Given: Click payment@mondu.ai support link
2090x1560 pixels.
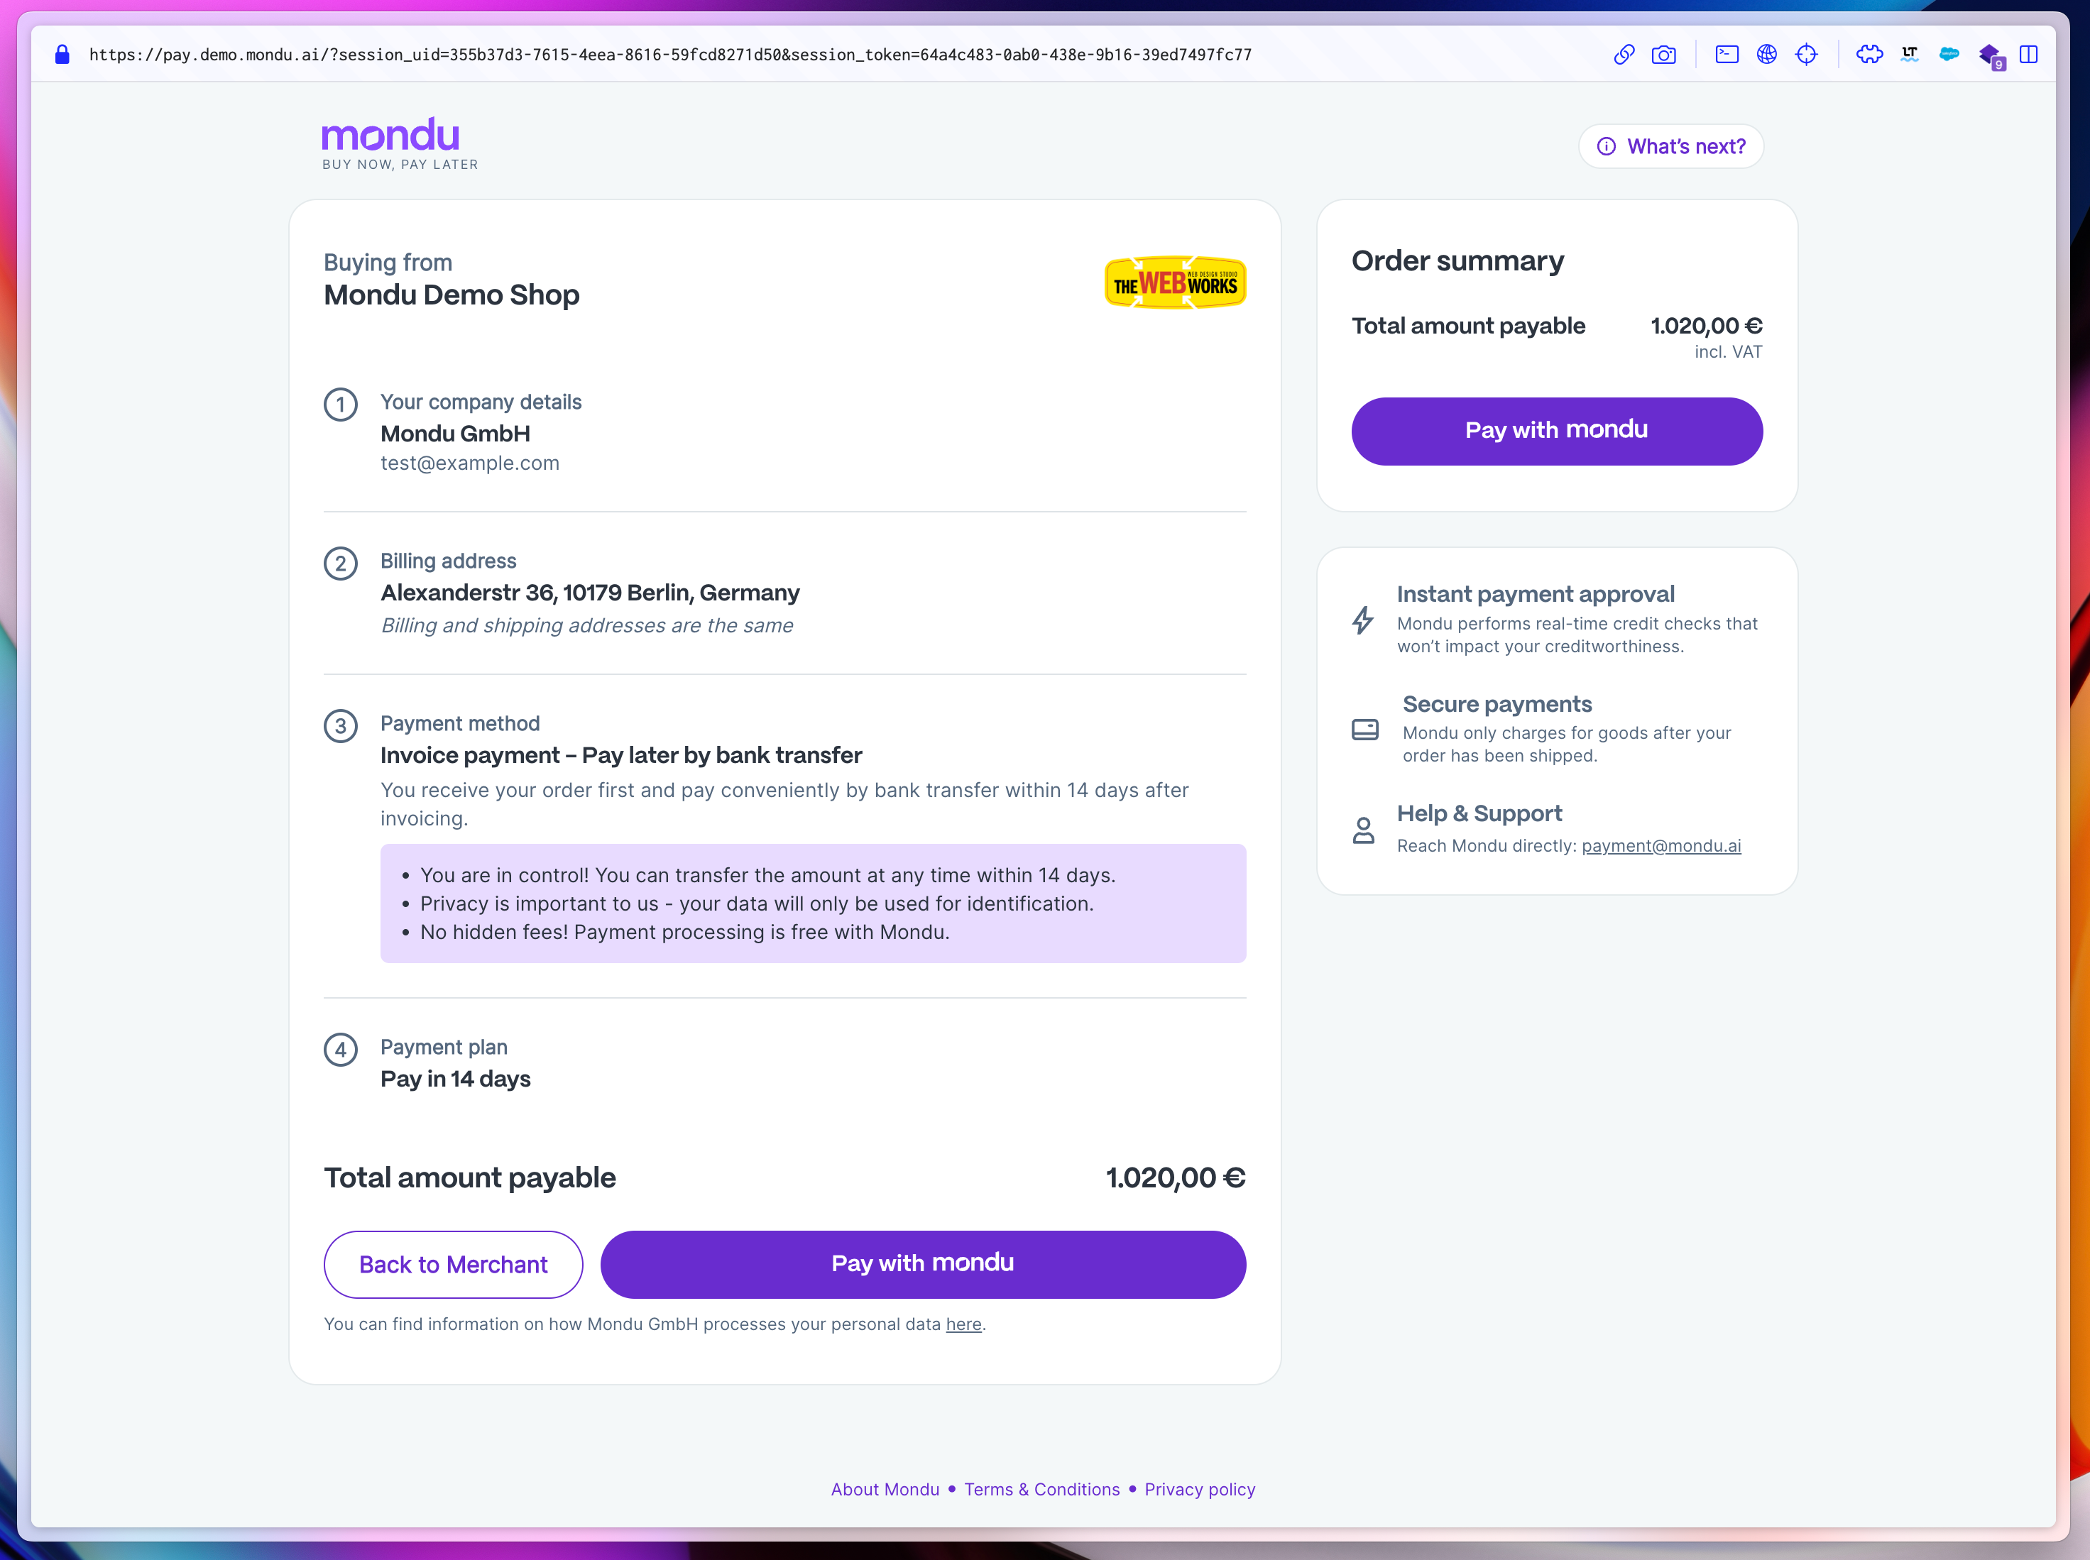Looking at the screenshot, I should [x=1660, y=845].
